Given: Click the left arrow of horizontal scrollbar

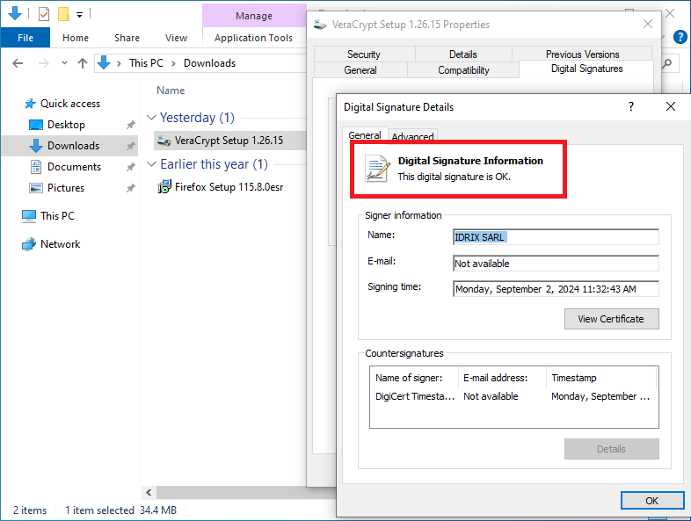Looking at the screenshot, I should click(149, 492).
